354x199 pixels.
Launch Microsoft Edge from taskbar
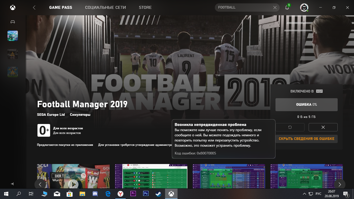point(108,194)
